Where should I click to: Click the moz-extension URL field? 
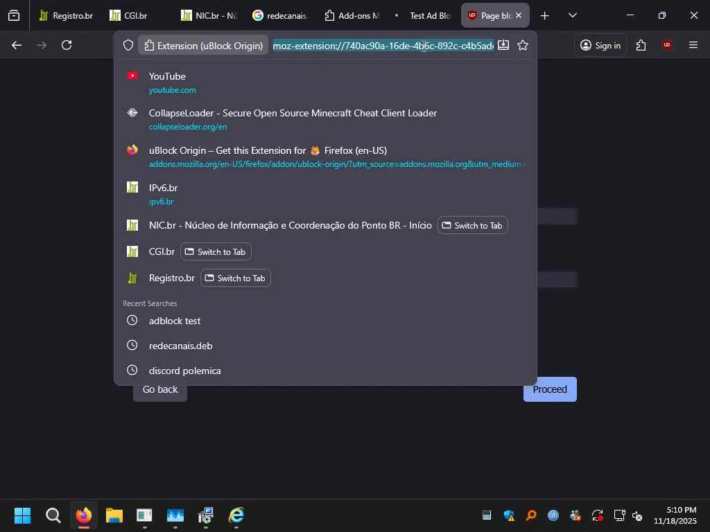click(x=383, y=46)
